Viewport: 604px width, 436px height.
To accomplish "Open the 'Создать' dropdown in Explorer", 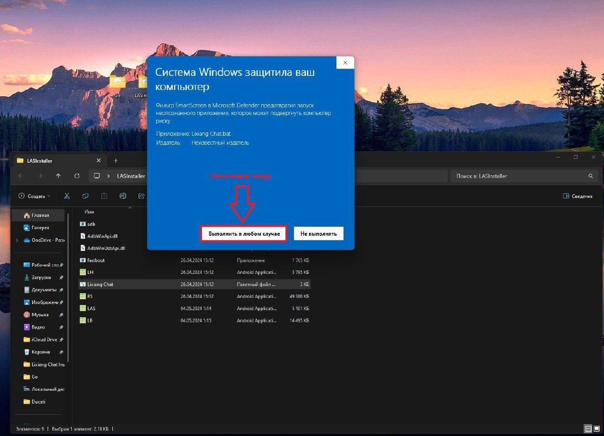I will (x=34, y=196).
